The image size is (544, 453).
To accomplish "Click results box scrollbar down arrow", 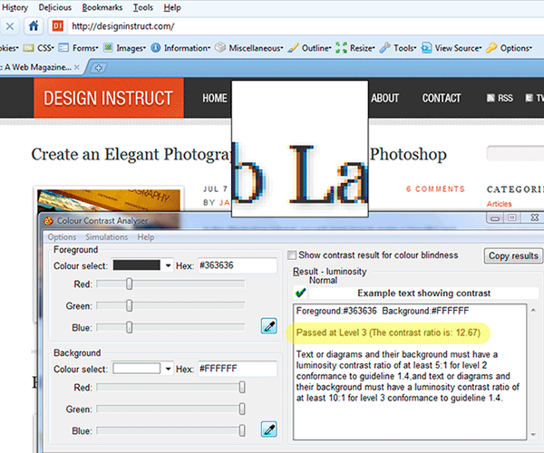I will tap(533, 434).
